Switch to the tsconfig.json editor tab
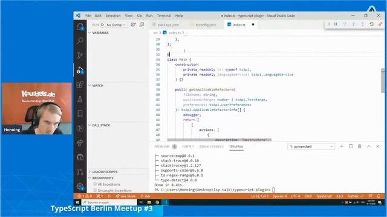The height and width of the screenshot is (217, 387). click(x=204, y=25)
